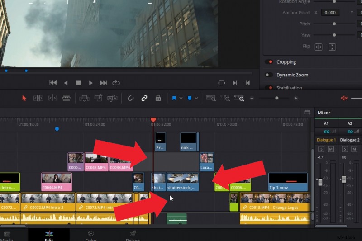This screenshot has width=362, height=241.
Task: Select the Blade Edit Mode tool
Action: [x=66, y=98]
